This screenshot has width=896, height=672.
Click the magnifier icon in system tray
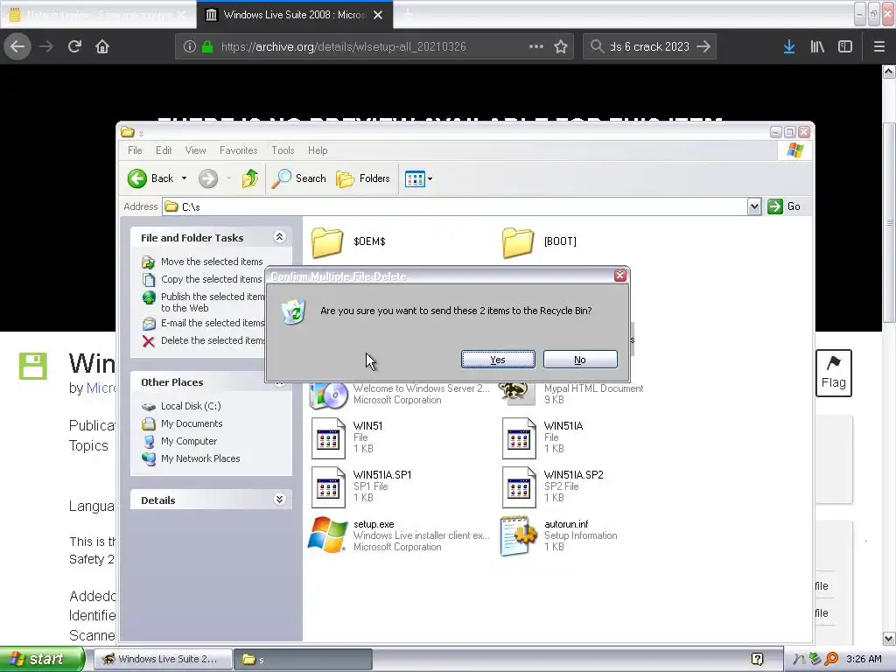(831, 659)
